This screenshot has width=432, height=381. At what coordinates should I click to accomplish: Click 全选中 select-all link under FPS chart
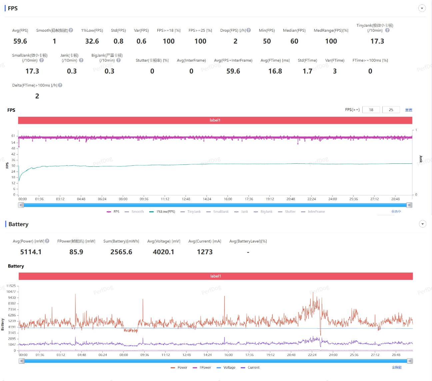pyautogui.click(x=396, y=212)
